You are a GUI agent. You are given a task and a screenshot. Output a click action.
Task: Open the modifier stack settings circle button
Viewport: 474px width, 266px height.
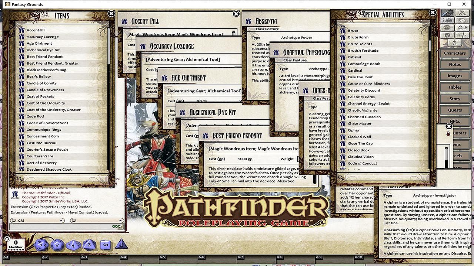coord(7,239)
